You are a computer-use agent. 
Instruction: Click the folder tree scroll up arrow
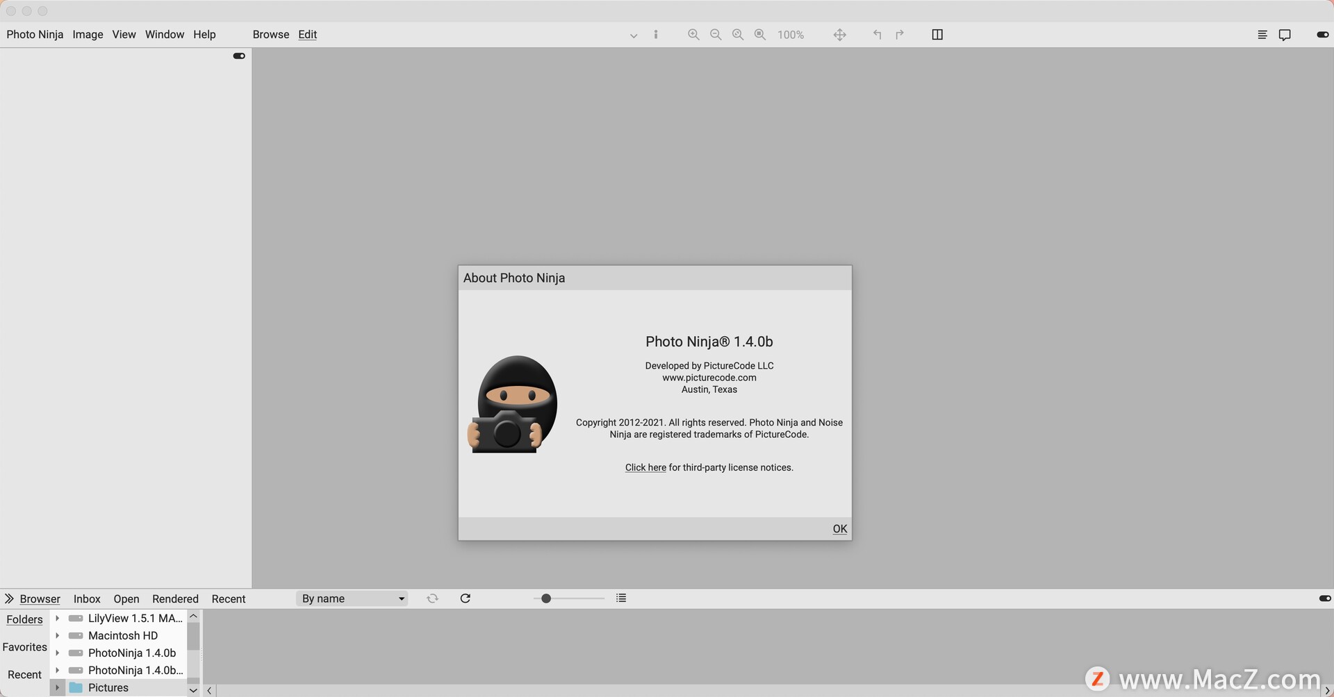[x=193, y=616]
